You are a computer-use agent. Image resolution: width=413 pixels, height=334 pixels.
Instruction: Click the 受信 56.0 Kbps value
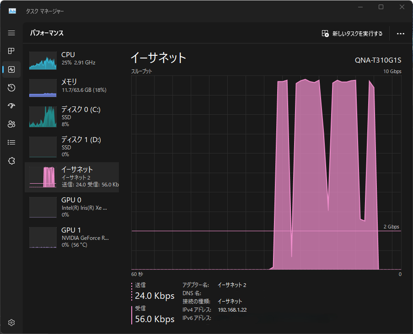coord(155,319)
